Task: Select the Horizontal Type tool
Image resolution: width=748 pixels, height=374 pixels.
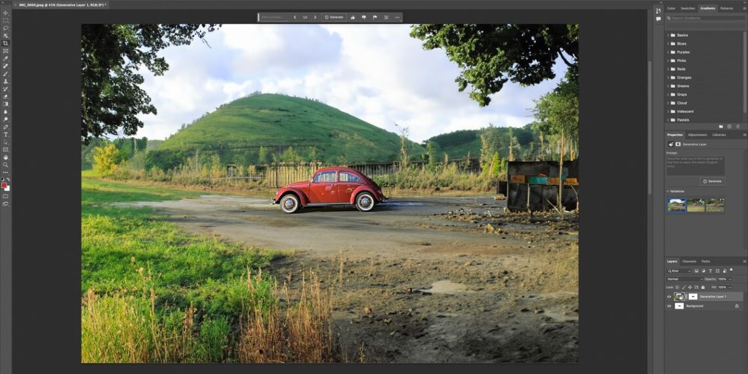Action: coord(6,135)
